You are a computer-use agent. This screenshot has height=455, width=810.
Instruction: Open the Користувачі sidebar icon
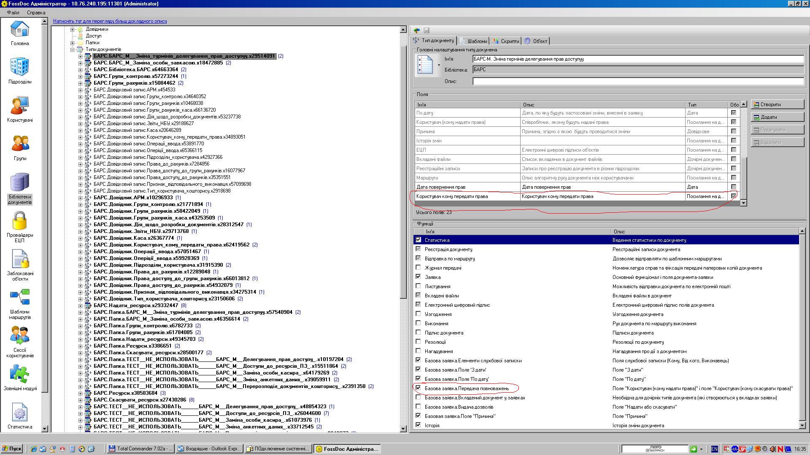19,106
